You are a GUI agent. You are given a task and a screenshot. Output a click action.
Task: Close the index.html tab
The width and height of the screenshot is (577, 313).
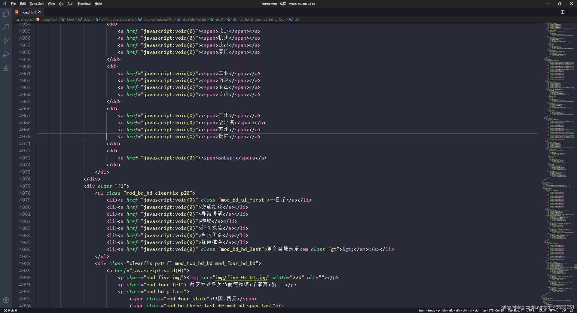[39, 12]
